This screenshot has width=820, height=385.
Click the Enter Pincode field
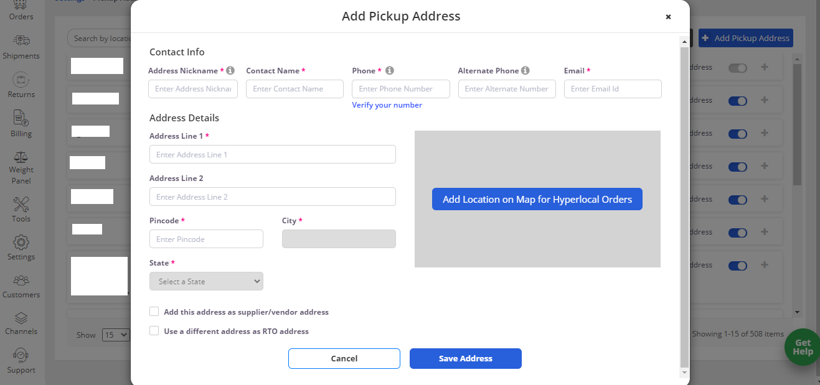[x=206, y=239]
